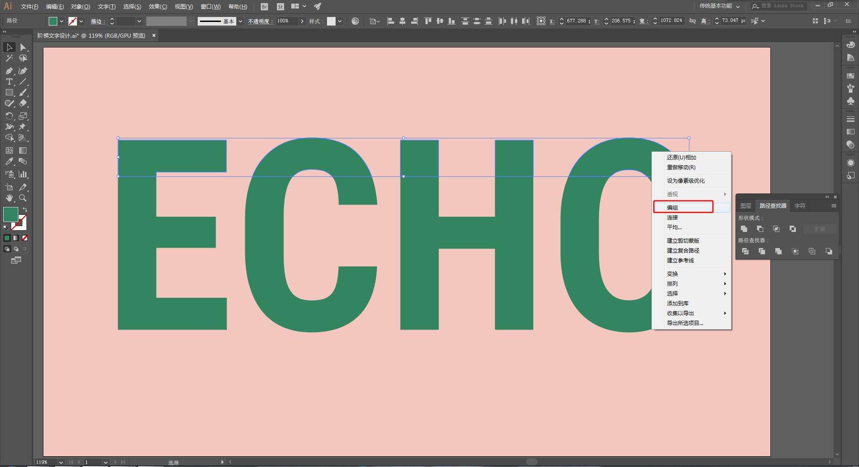The width and height of the screenshot is (859, 467).
Task: Open the artboard number dropdown
Action: coord(106,462)
